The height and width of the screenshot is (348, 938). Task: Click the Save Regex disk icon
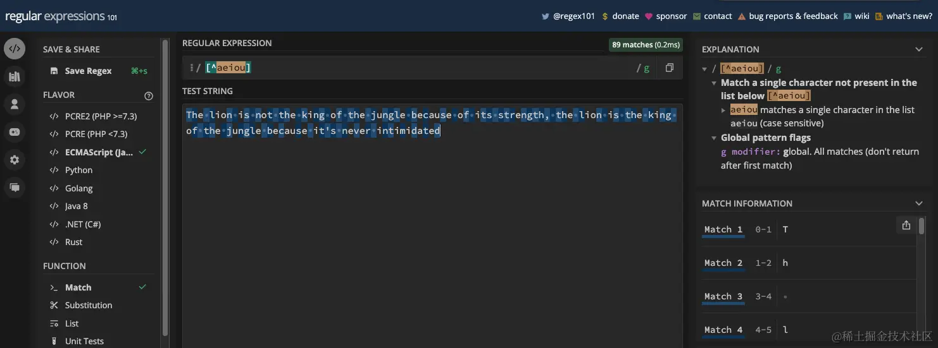pos(54,71)
